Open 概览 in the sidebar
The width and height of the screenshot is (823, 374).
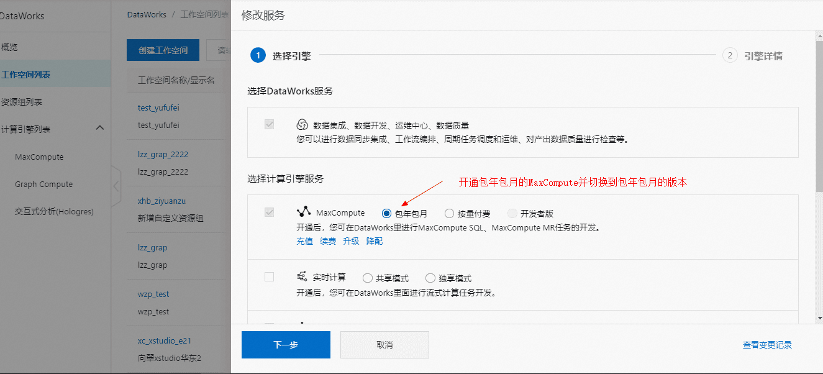pyautogui.click(x=9, y=47)
